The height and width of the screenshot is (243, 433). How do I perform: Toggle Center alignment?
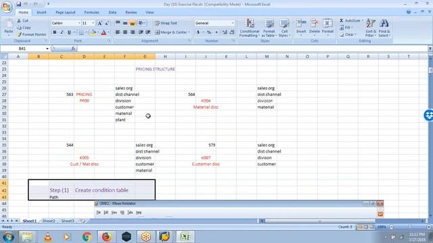pos(125,32)
